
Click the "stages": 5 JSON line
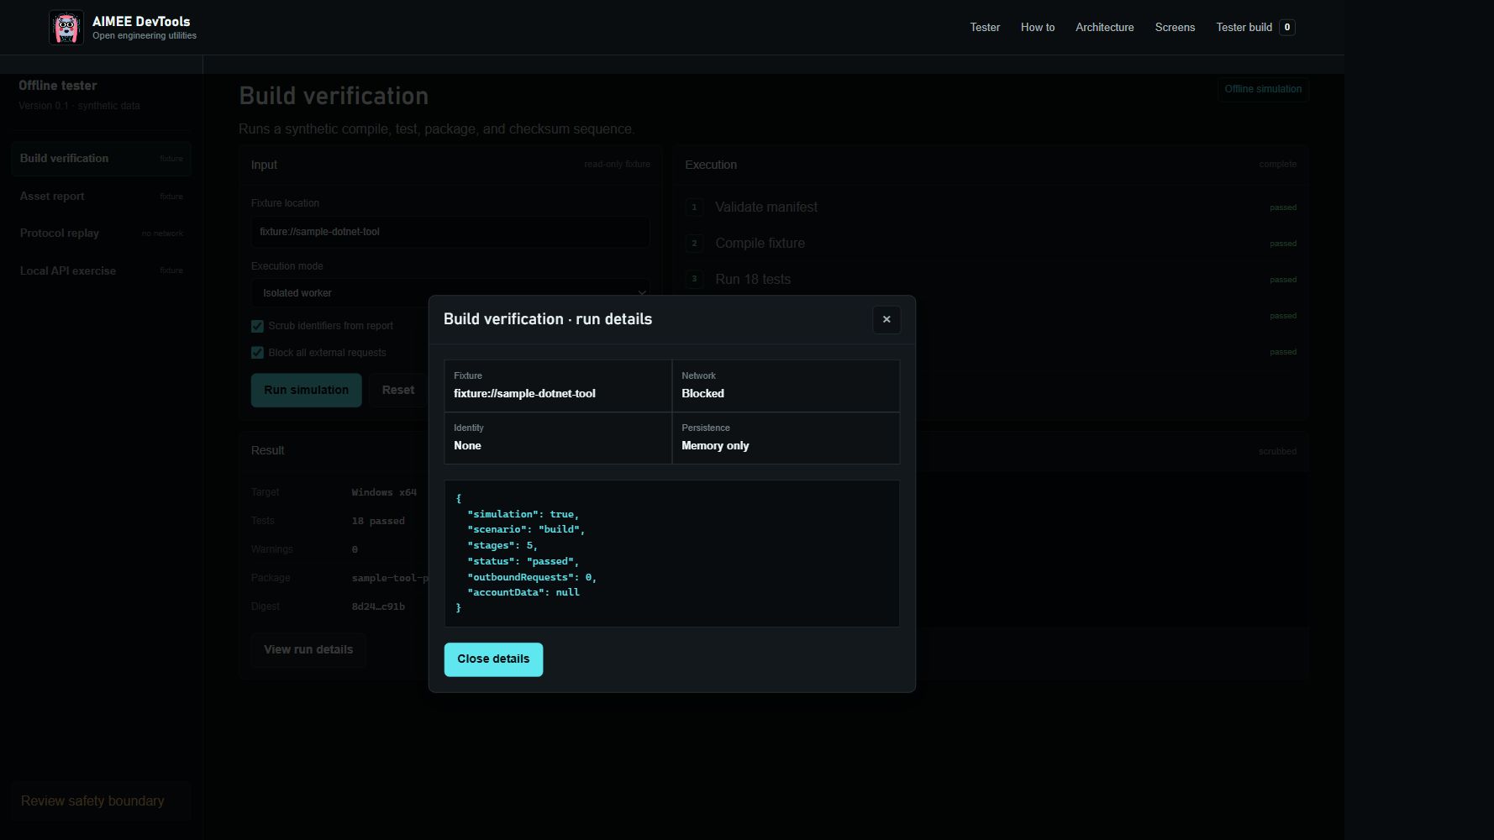(502, 546)
